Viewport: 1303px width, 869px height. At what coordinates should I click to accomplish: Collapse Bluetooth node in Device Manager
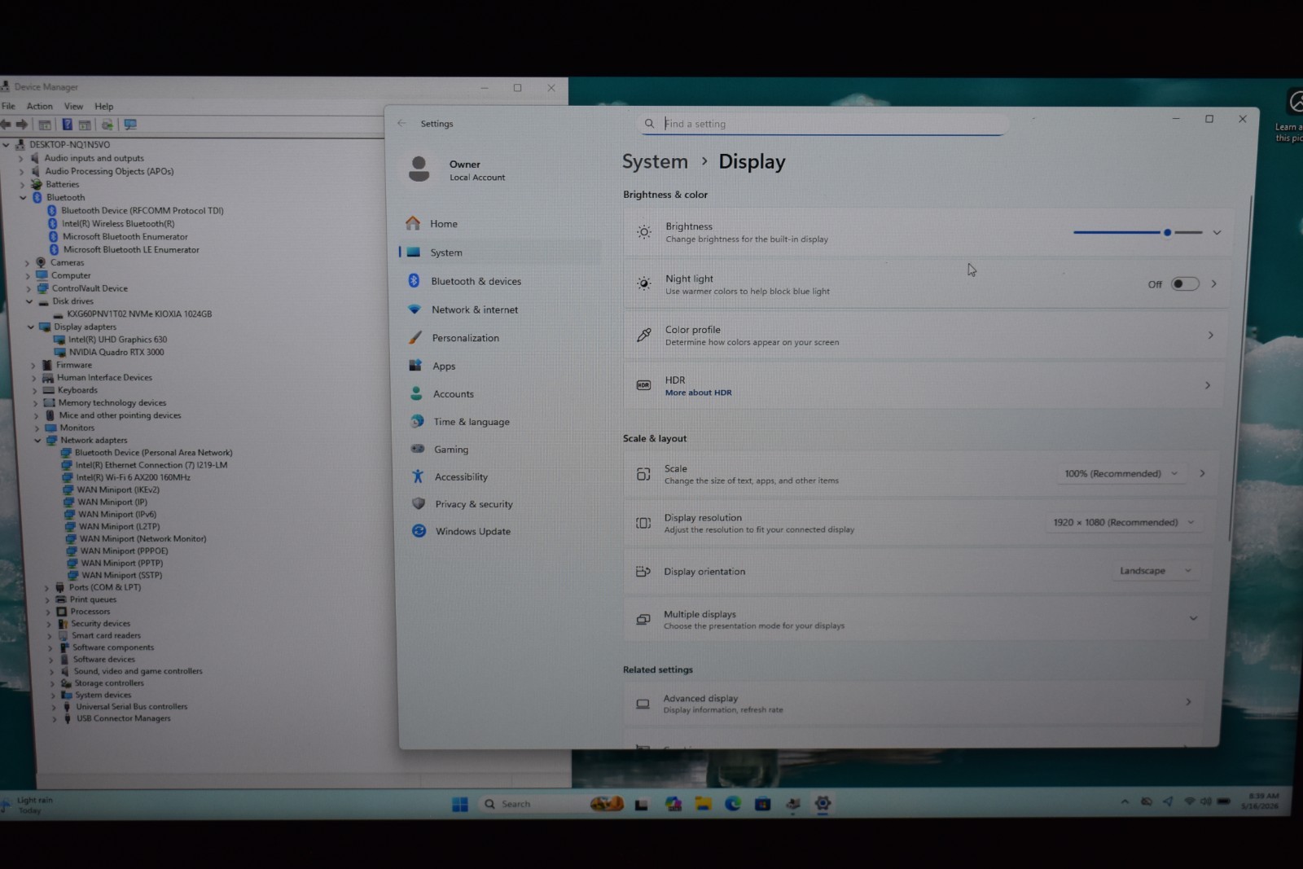point(24,198)
